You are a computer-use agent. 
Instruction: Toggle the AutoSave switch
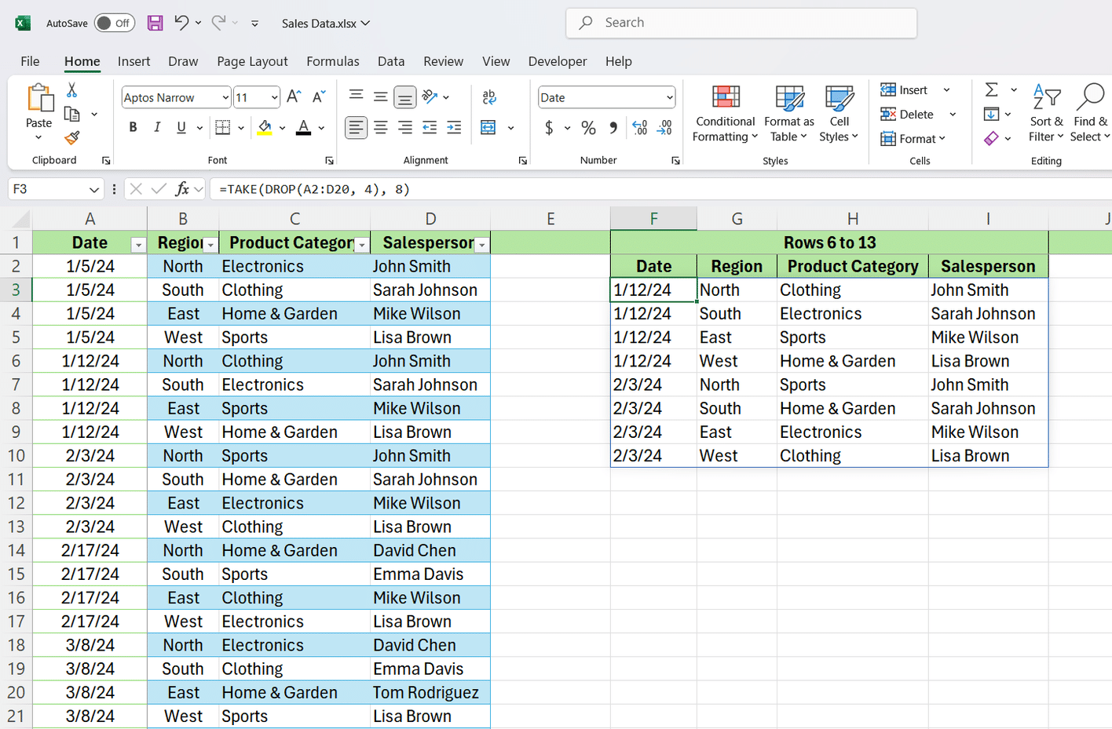coord(114,23)
